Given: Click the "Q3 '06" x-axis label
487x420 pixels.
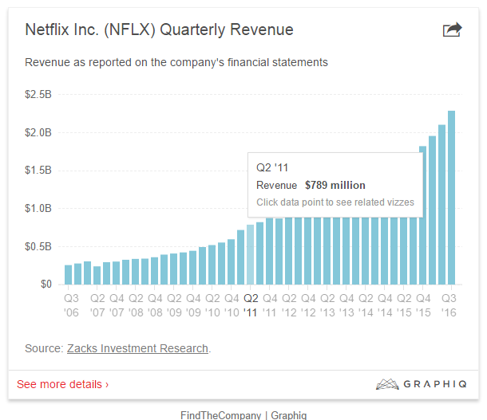Looking at the screenshot, I should [71, 305].
